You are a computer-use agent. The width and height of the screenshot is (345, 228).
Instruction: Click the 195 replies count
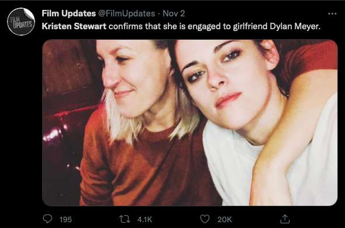[65, 219]
